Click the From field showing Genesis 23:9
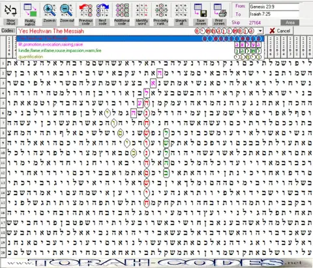This screenshot has width=313, height=268. [274, 7]
